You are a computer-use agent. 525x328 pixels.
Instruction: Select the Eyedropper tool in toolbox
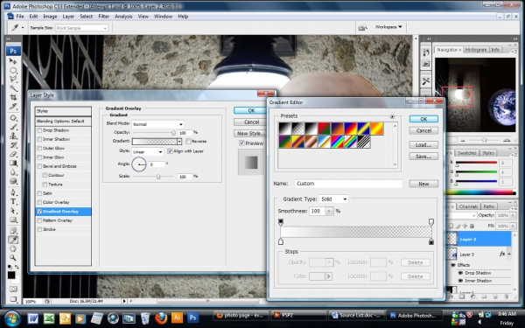coord(13,240)
